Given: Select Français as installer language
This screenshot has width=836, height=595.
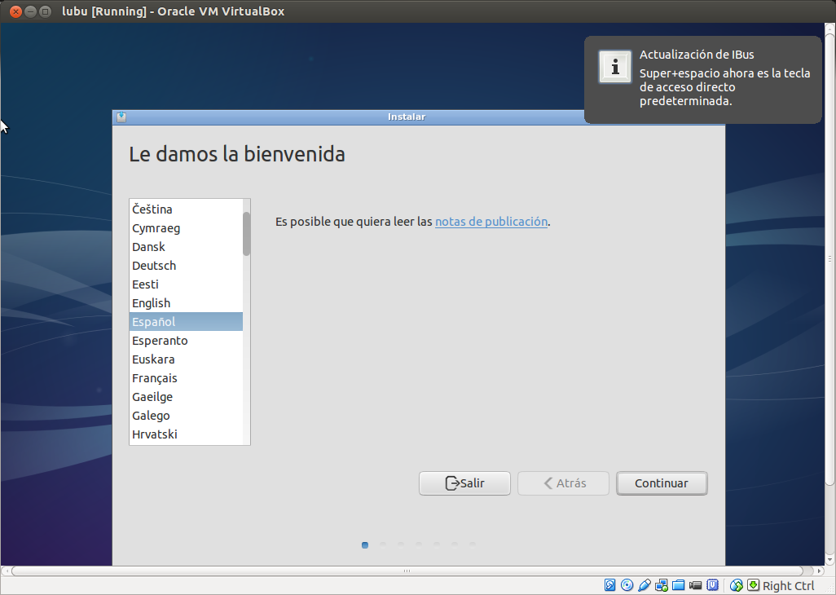Looking at the screenshot, I should click(155, 378).
